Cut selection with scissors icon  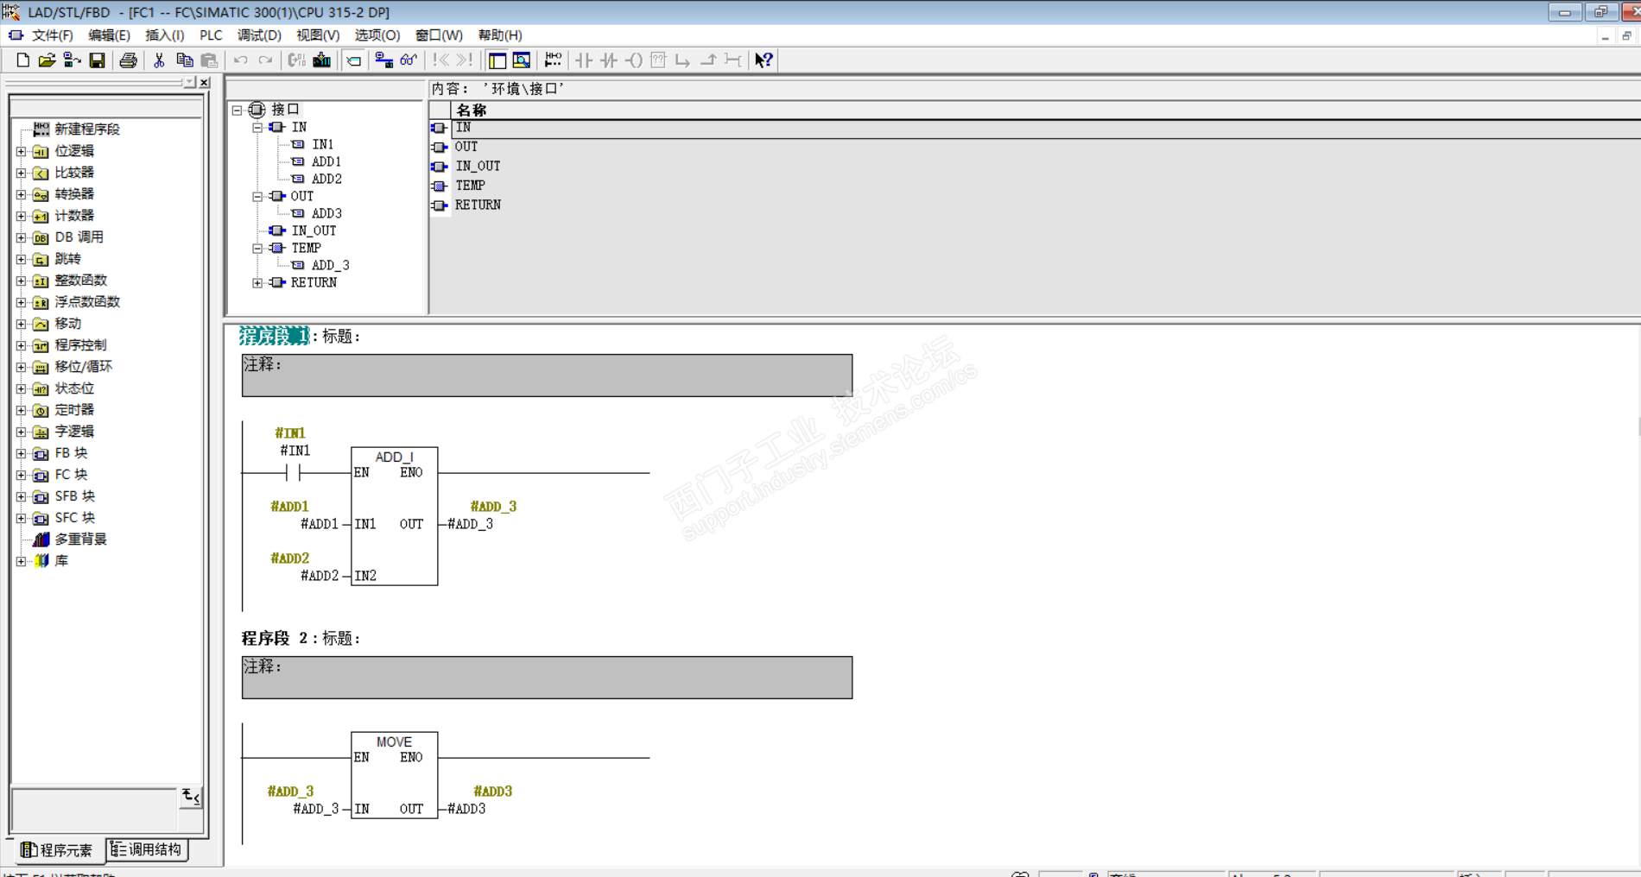(x=159, y=60)
